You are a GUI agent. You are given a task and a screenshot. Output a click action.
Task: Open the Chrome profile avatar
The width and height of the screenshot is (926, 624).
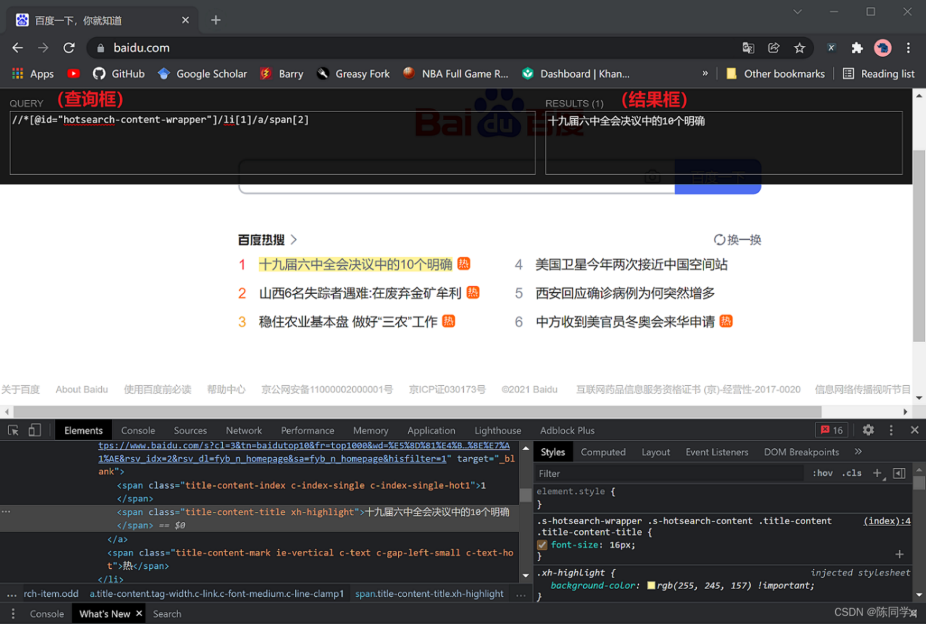click(x=883, y=48)
